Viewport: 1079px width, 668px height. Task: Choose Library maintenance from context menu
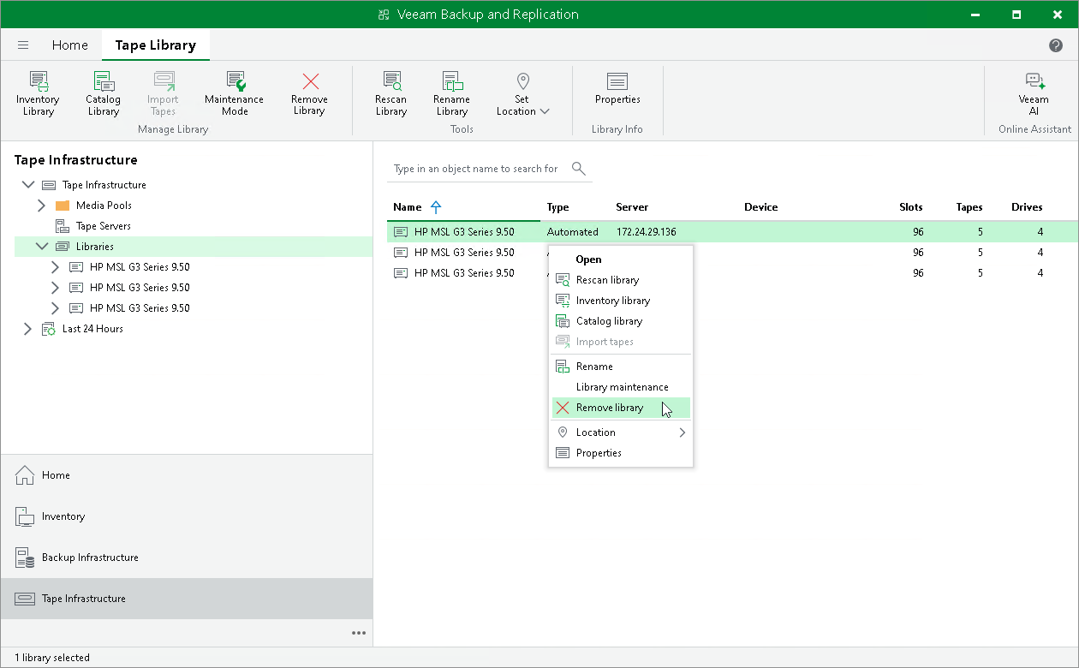621,387
